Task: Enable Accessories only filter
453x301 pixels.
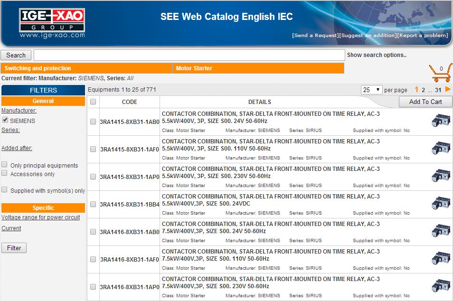Action: pyautogui.click(x=4, y=173)
